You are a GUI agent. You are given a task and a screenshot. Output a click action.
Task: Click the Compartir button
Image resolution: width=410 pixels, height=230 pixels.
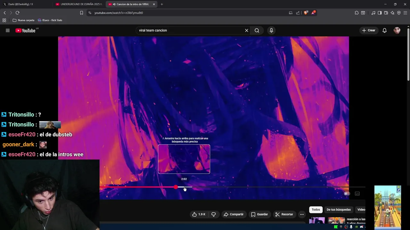pyautogui.click(x=234, y=214)
